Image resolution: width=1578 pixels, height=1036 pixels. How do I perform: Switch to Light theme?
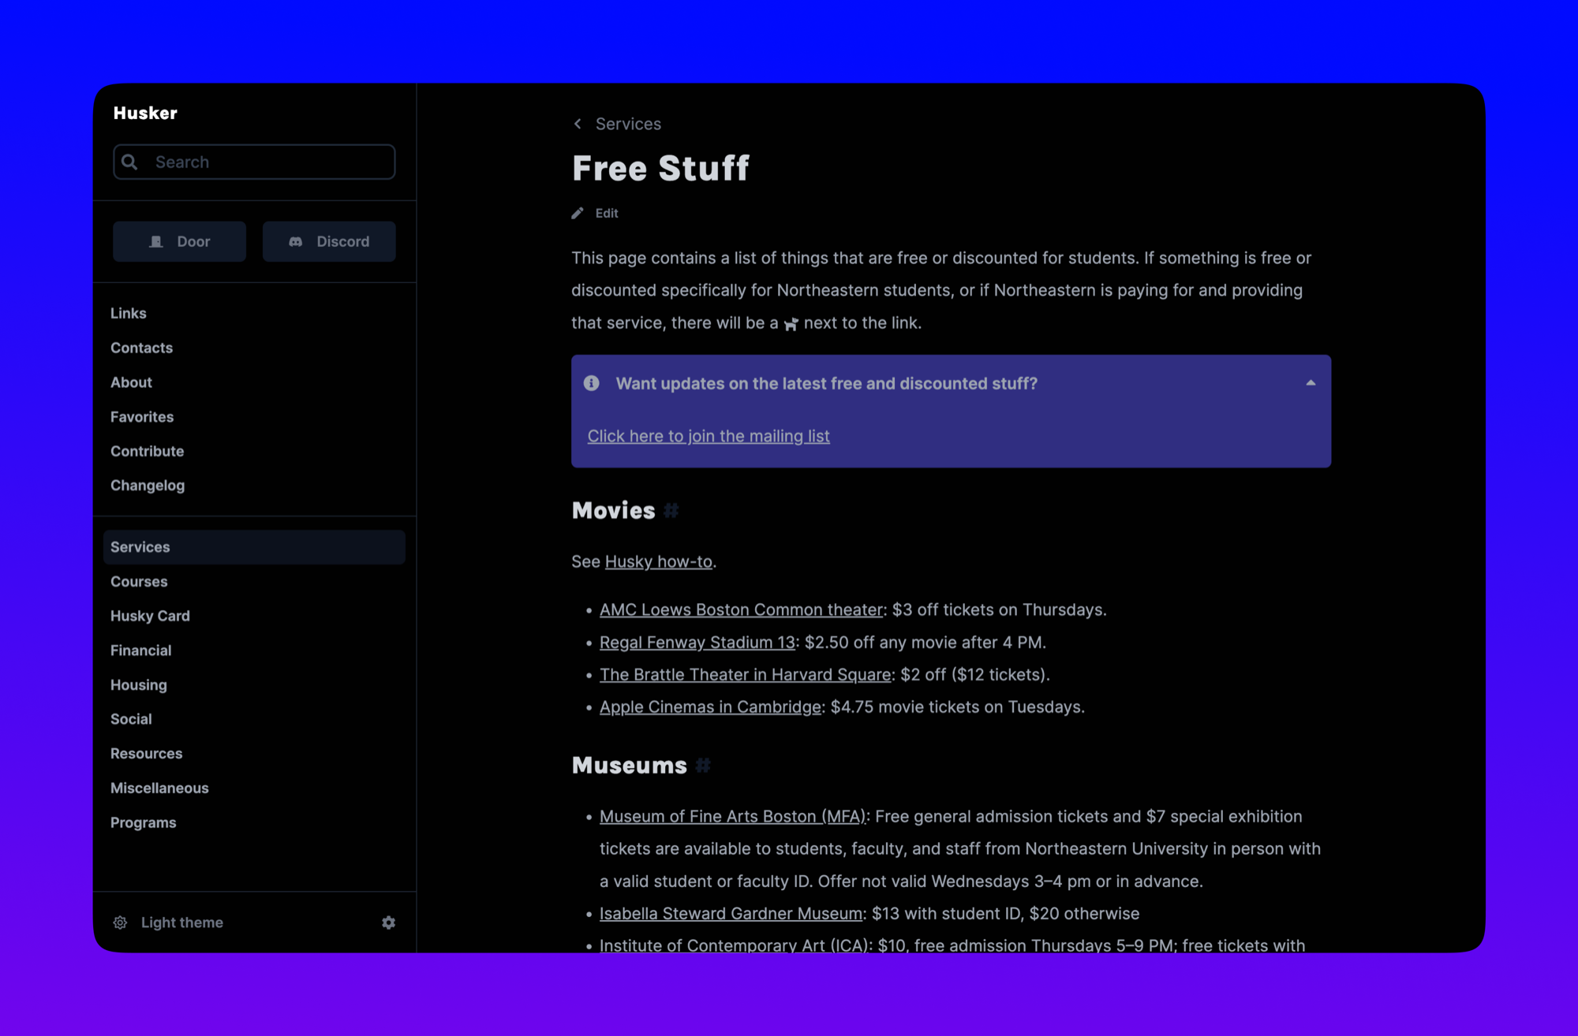[x=181, y=922]
